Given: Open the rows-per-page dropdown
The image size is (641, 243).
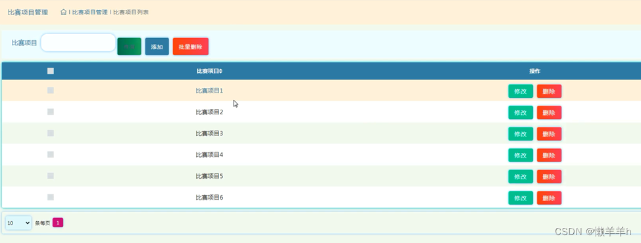Looking at the screenshot, I should 18,223.
